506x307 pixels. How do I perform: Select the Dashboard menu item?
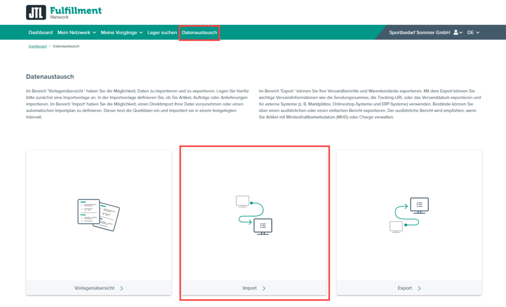[x=41, y=32]
